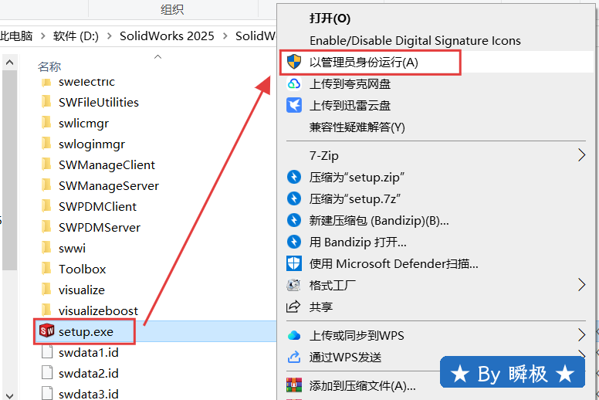
Task: Click the WinRAR add-to-archive icon
Action: [293, 385]
